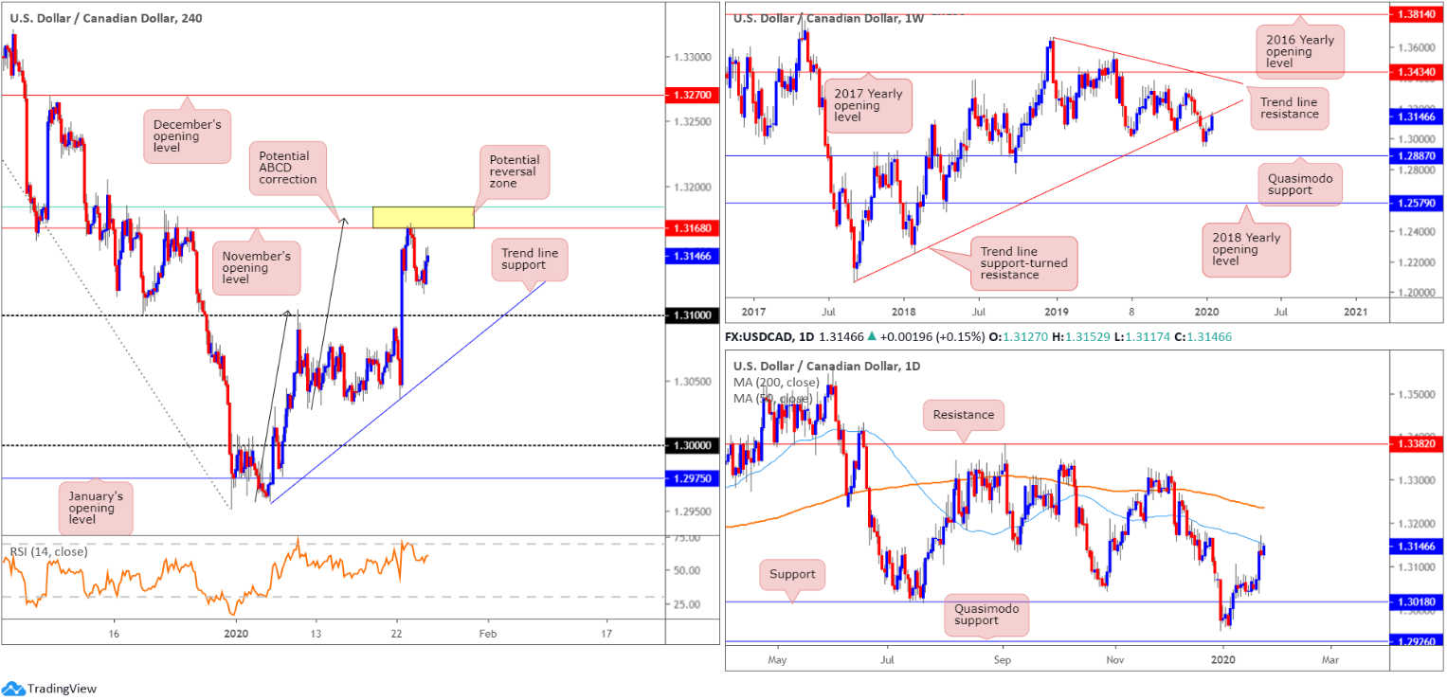Click the MA (200, close) indicator label
Screen dimensions: 1447x700
click(x=776, y=382)
